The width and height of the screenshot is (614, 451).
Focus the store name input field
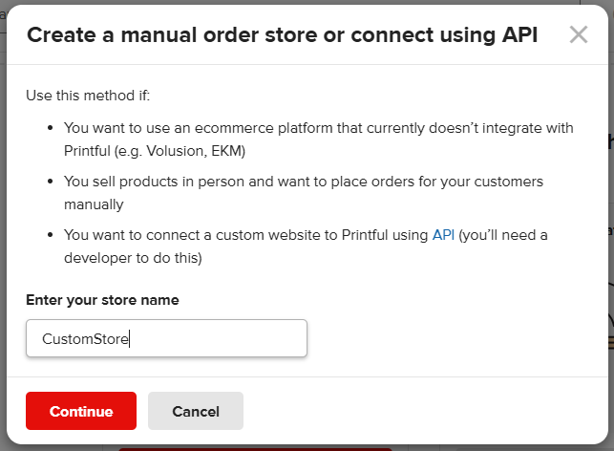click(166, 338)
